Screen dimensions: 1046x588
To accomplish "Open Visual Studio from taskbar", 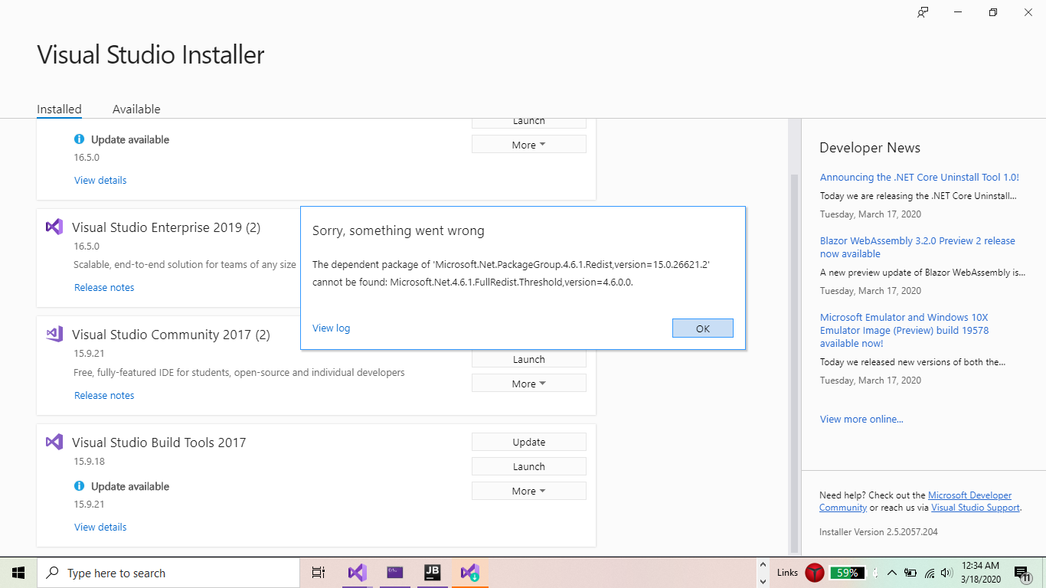I will 357,573.
